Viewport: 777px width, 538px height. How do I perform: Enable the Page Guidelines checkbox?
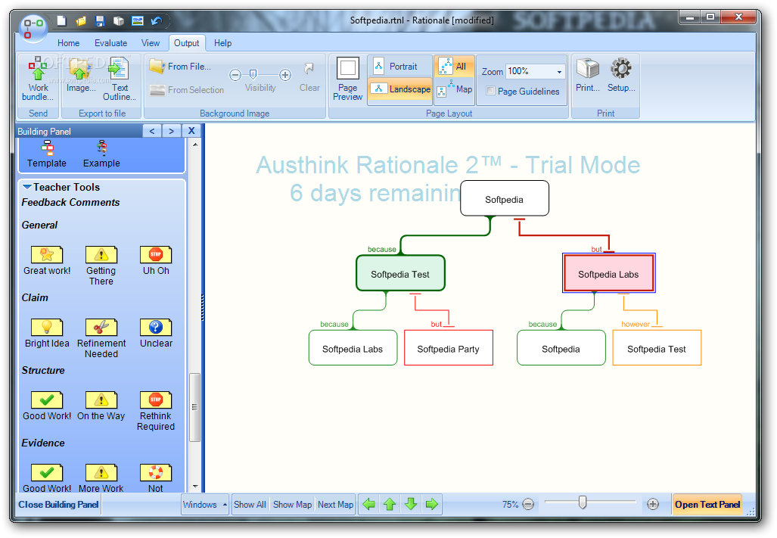pos(490,91)
